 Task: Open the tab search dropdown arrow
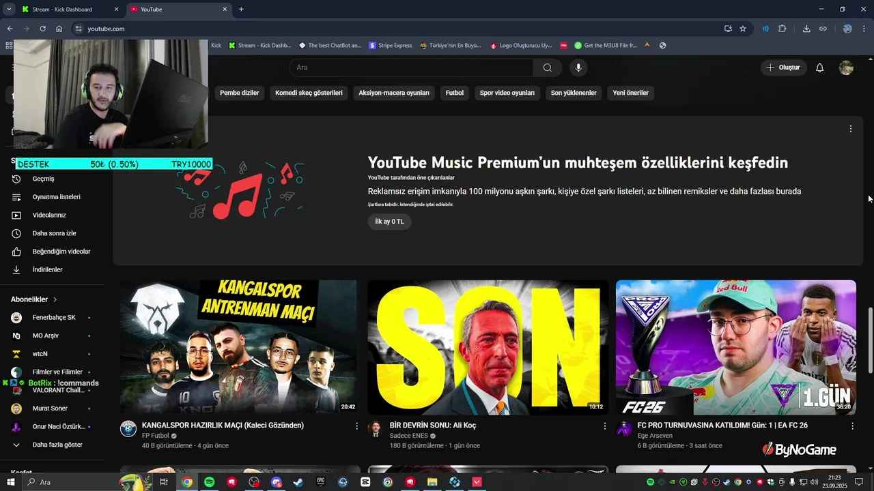[9, 10]
